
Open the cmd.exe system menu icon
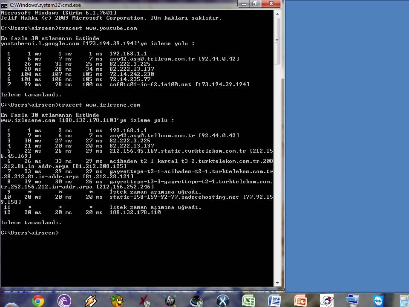pos(5,5)
